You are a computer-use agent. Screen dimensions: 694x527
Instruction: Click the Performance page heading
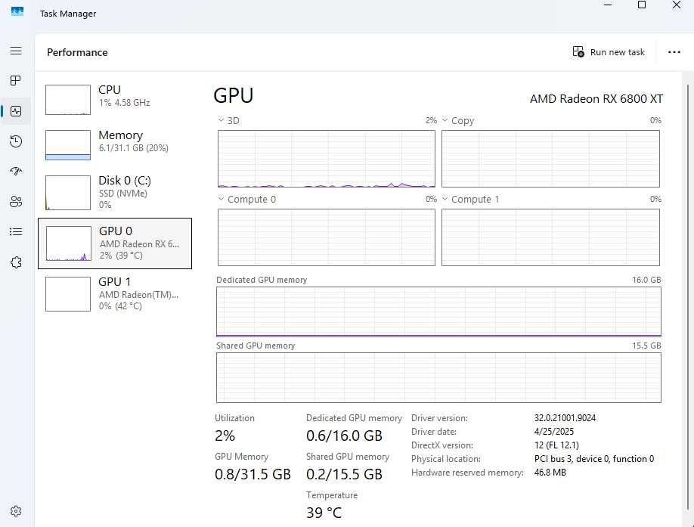(77, 52)
